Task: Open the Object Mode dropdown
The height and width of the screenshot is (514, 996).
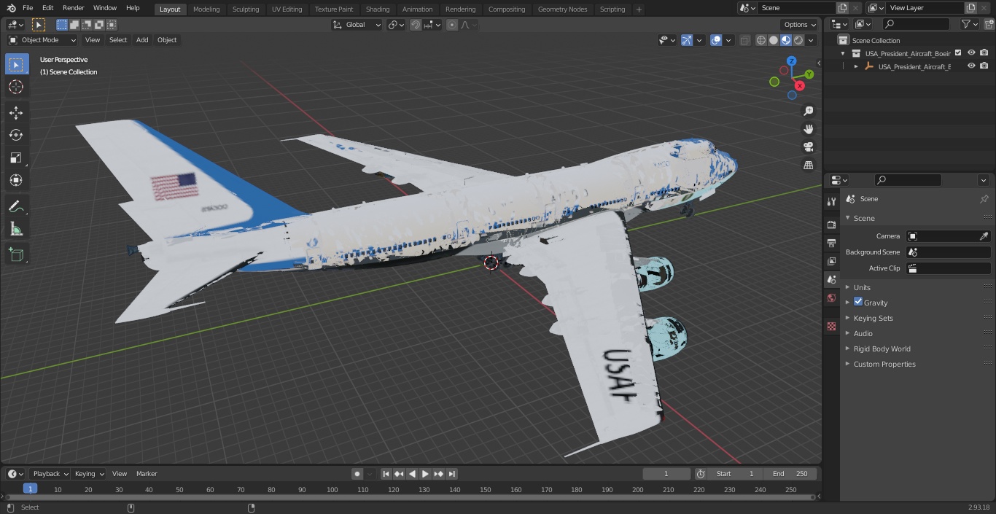Action: click(42, 40)
